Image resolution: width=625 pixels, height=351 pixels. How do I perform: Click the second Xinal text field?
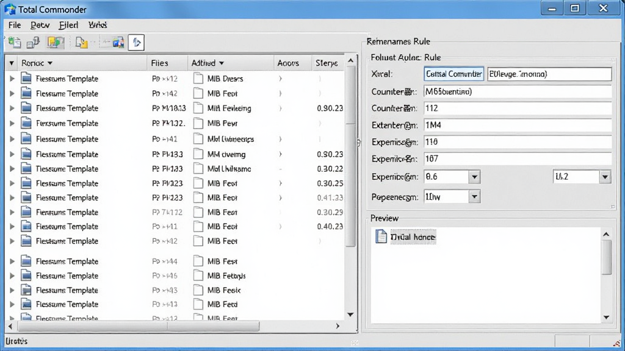point(549,74)
